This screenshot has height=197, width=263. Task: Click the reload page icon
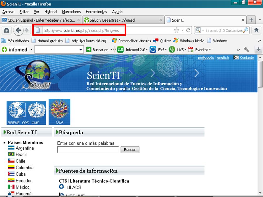[x=188, y=30]
